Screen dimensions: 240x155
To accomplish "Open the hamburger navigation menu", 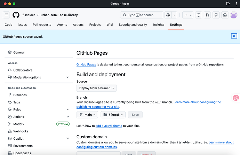I will click(x=6, y=15).
